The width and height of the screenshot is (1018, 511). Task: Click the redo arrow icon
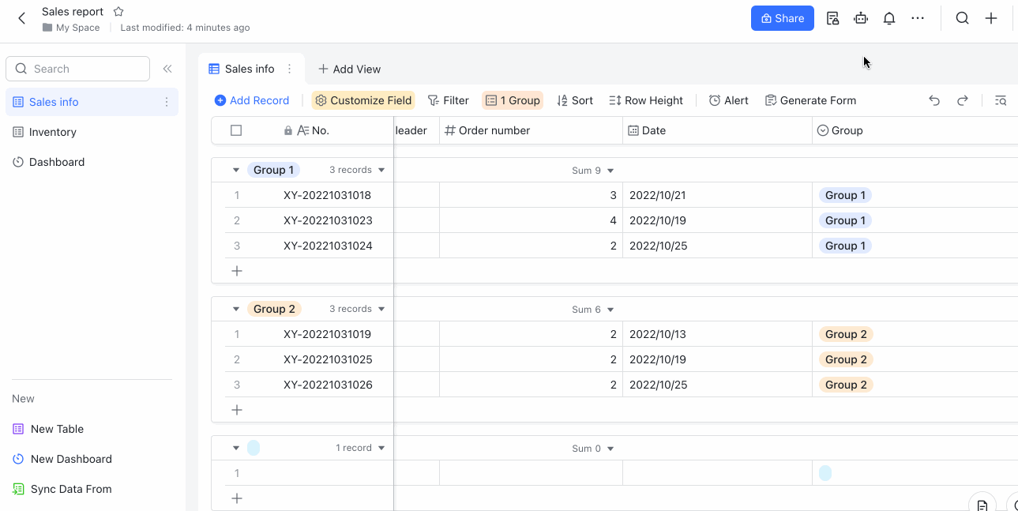pos(963,100)
